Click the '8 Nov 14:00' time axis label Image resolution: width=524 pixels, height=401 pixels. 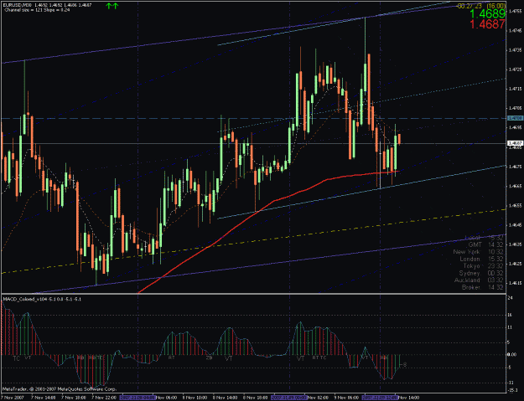(226, 398)
